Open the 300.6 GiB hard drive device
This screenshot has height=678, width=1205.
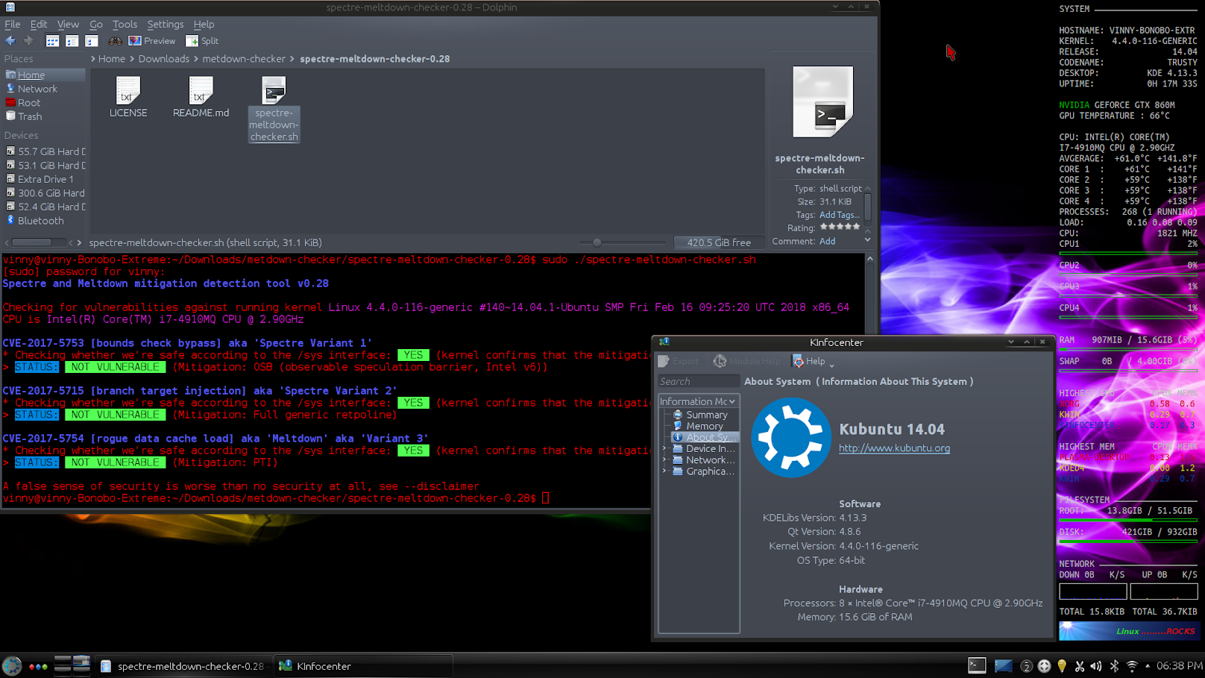coord(45,193)
